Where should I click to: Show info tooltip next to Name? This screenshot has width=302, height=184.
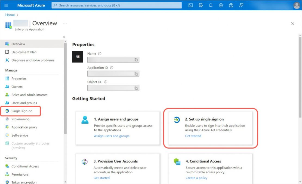[x=100, y=54]
